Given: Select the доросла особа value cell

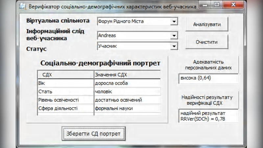Looking at the screenshot, I should coord(127,83).
